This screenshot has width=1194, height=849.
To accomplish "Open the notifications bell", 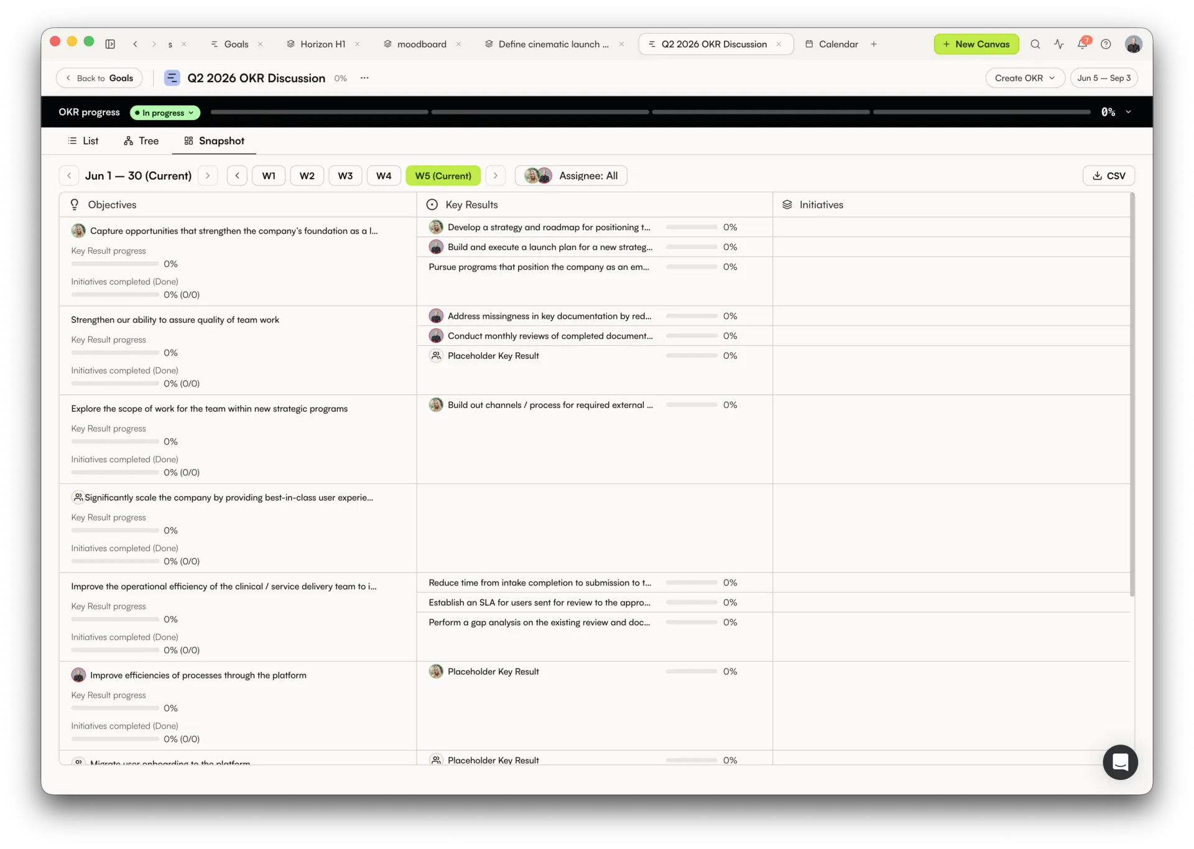I will coord(1083,44).
